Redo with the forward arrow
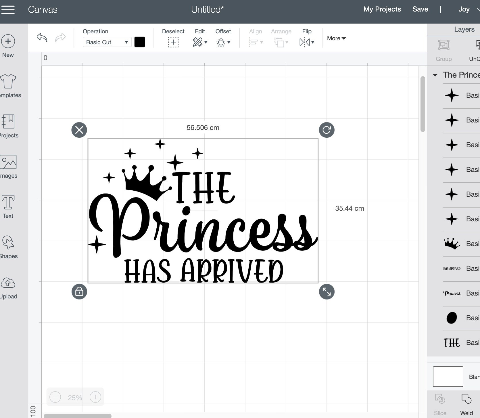The image size is (480, 418). (60, 37)
